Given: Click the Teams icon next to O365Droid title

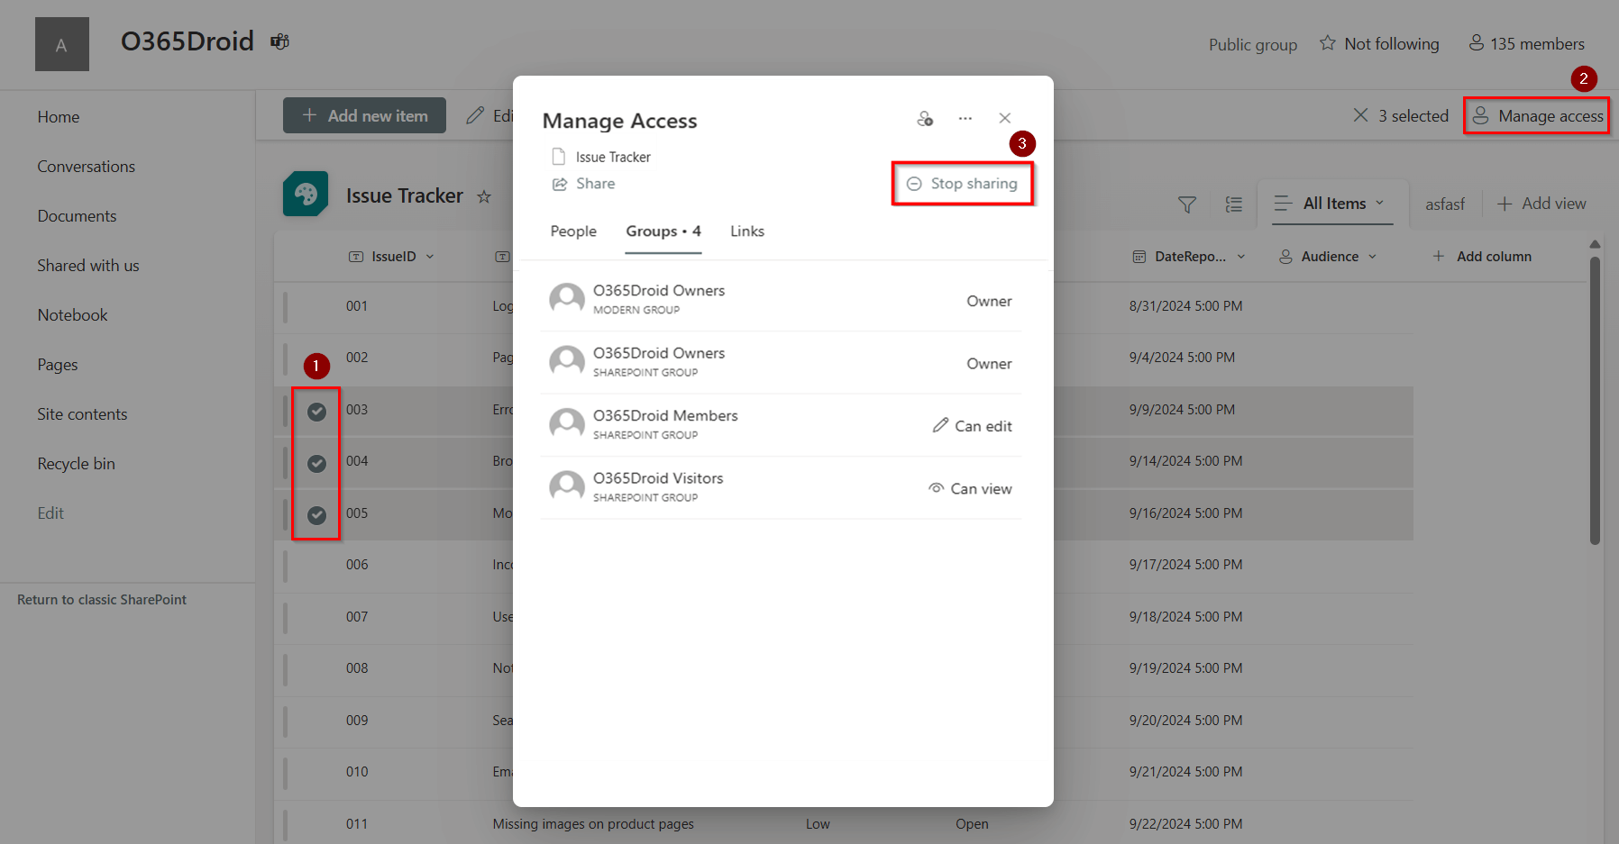Looking at the screenshot, I should (x=279, y=41).
